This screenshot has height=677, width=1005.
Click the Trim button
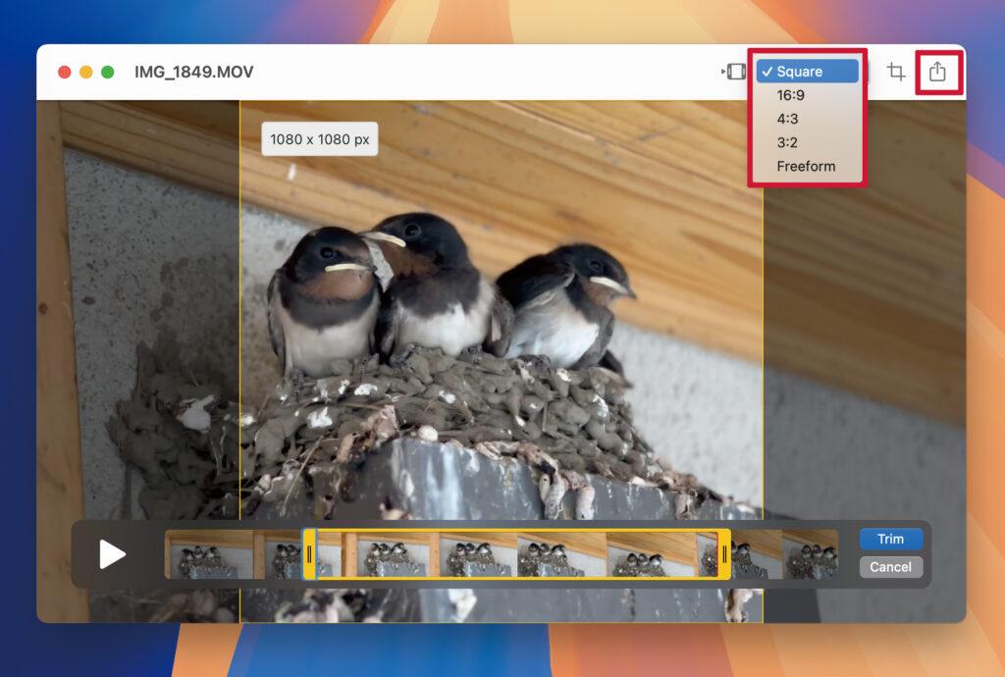tap(891, 539)
